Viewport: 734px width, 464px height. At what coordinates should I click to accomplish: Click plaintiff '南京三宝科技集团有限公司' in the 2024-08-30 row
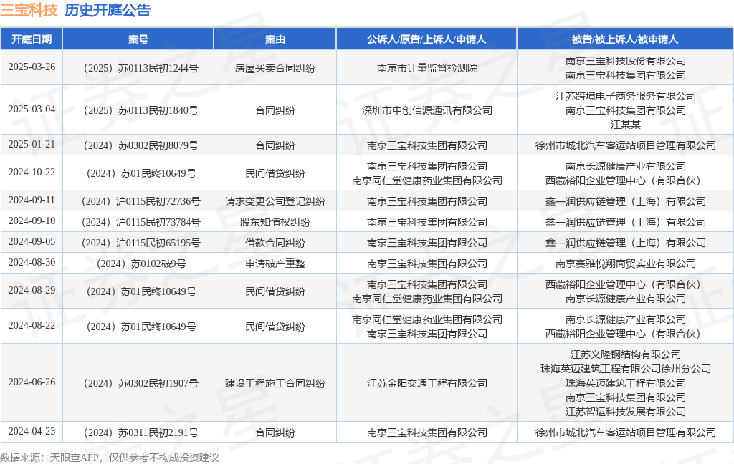pyautogui.click(x=427, y=264)
